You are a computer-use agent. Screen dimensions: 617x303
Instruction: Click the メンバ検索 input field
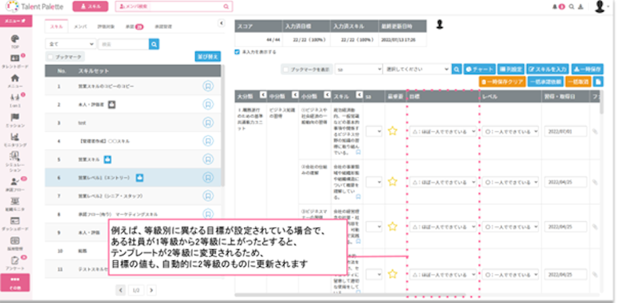[174, 7]
